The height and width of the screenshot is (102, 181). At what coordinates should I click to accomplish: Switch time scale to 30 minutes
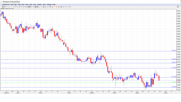pos(19,7)
